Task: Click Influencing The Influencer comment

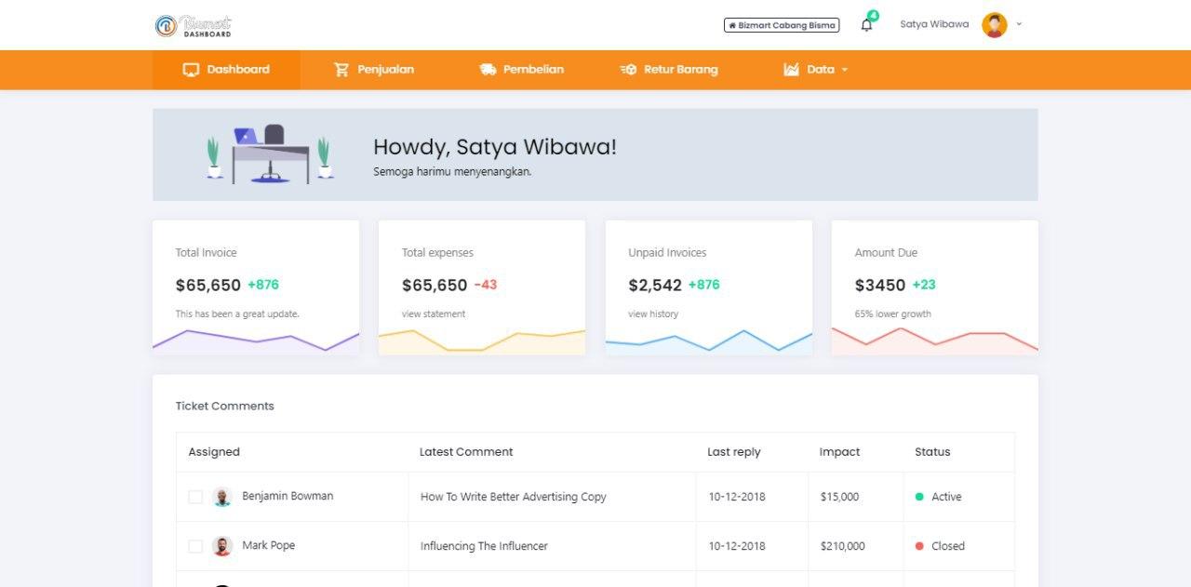Action: pyautogui.click(x=484, y=546)
